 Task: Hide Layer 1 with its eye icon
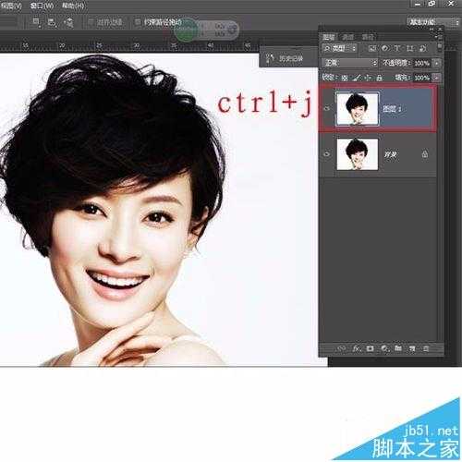coord(327,108)
